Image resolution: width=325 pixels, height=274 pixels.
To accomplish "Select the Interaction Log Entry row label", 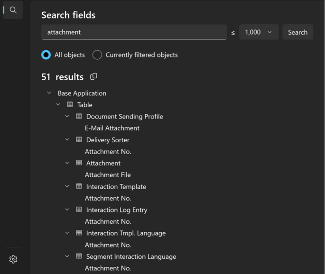I will [x=117, y=210].
